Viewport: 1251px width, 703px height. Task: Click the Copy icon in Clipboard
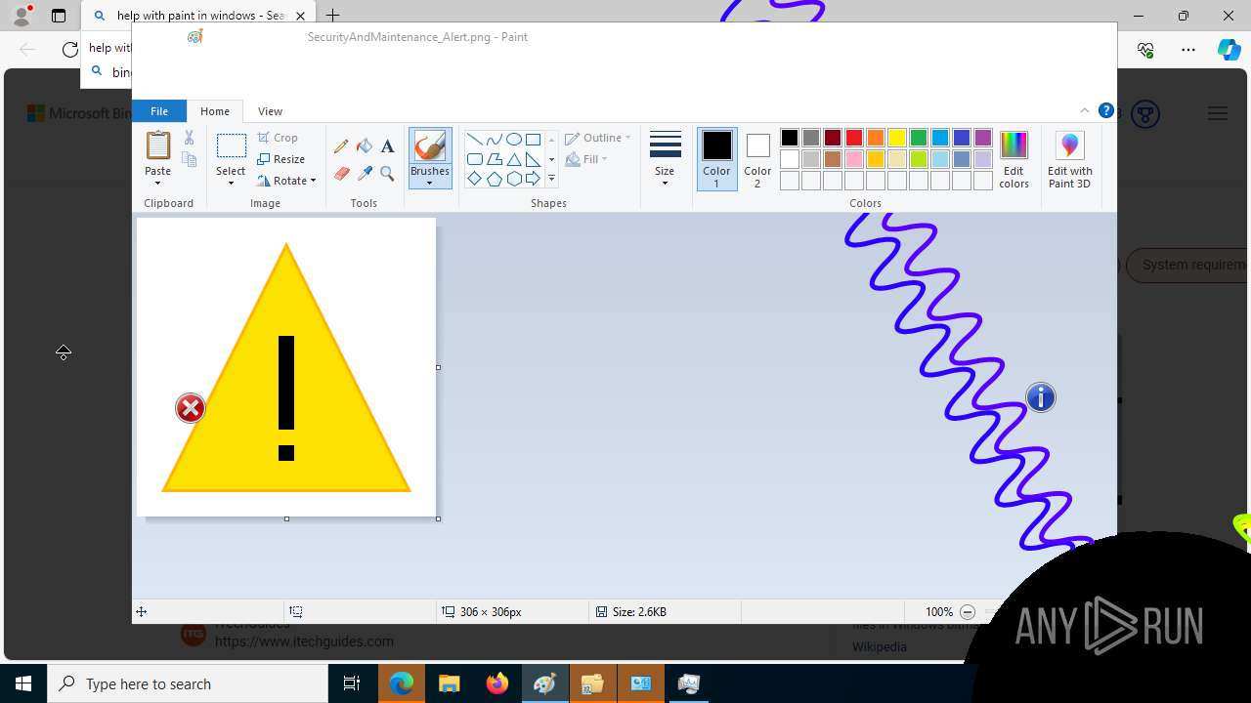[189, 159]
